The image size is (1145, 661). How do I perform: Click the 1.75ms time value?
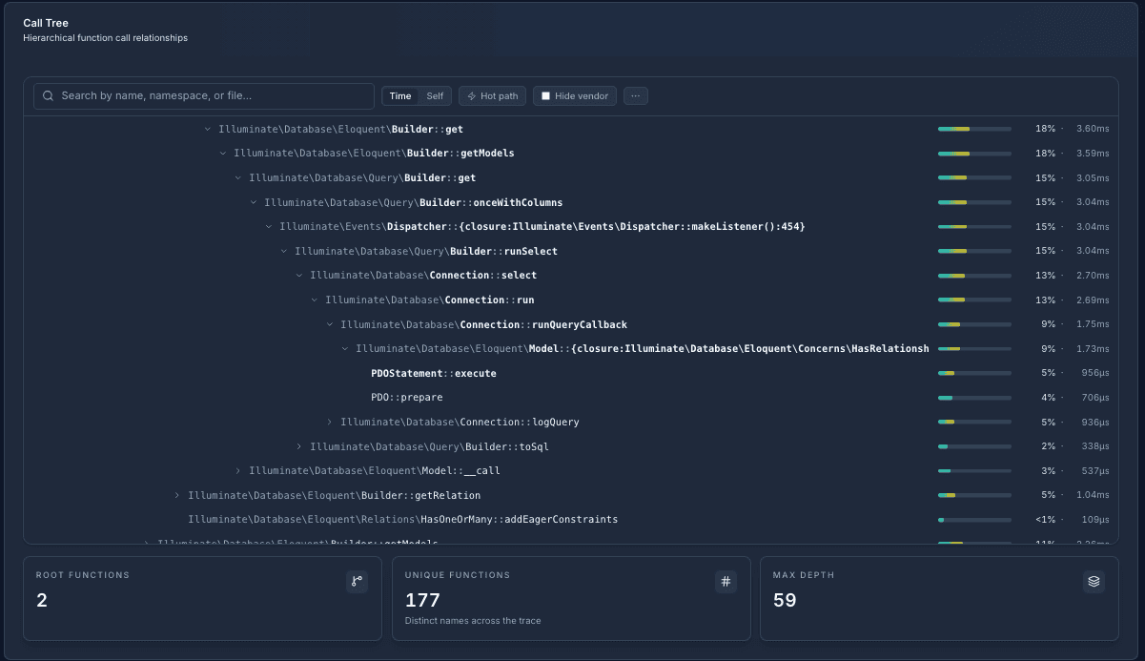pyautogui.click(x=1093, y=325)
